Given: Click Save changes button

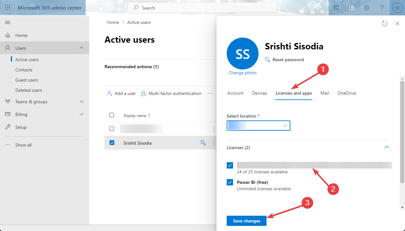Looking at the screenshot, I should point(246,221).
